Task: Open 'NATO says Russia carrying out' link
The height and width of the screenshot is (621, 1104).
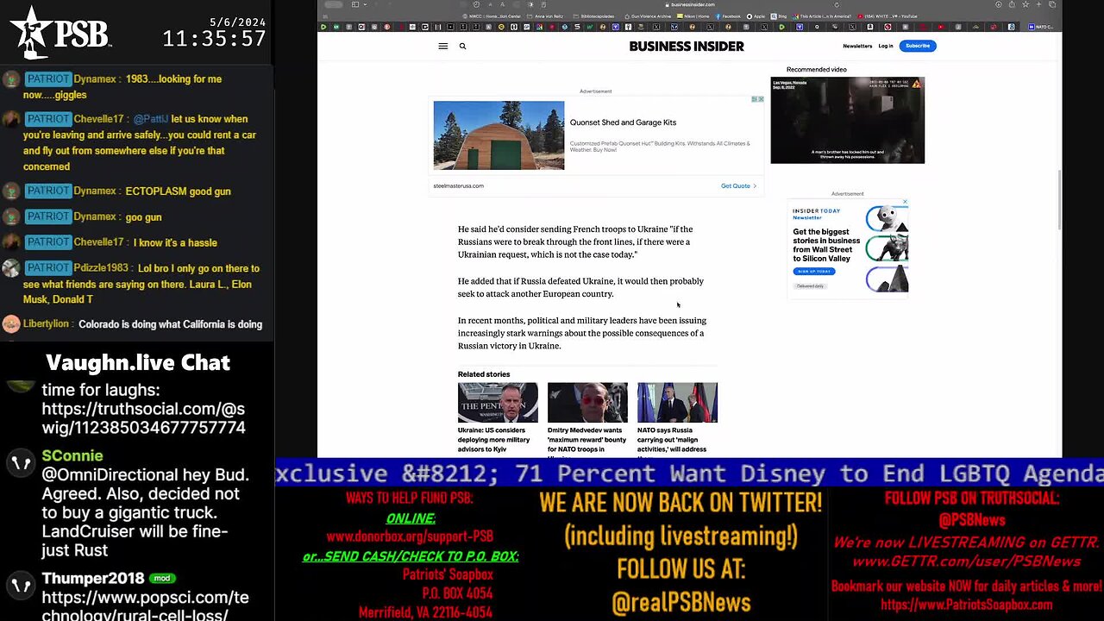Action: 673,442
